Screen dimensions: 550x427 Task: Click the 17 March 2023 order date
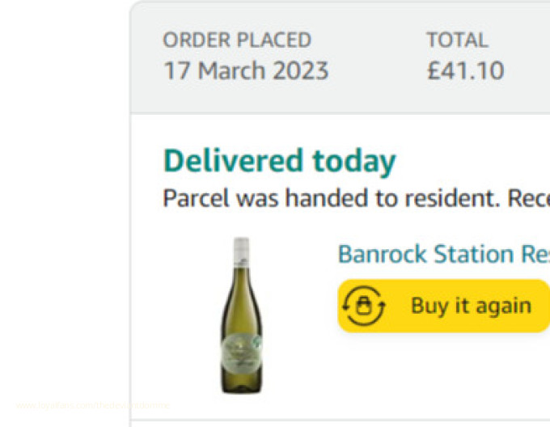(246, 70)
